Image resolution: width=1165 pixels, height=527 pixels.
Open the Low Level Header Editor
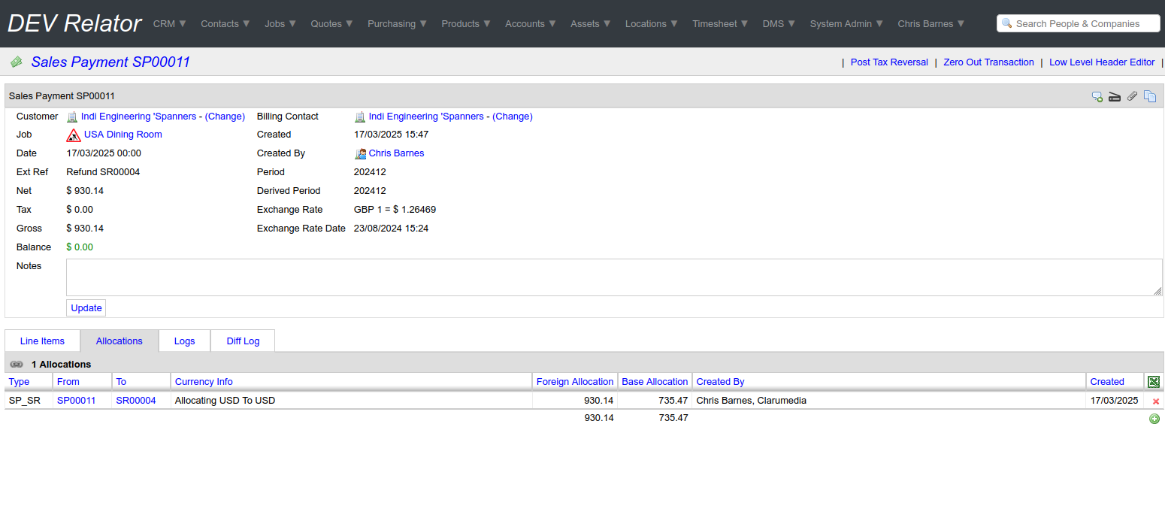coord(1102,62)
